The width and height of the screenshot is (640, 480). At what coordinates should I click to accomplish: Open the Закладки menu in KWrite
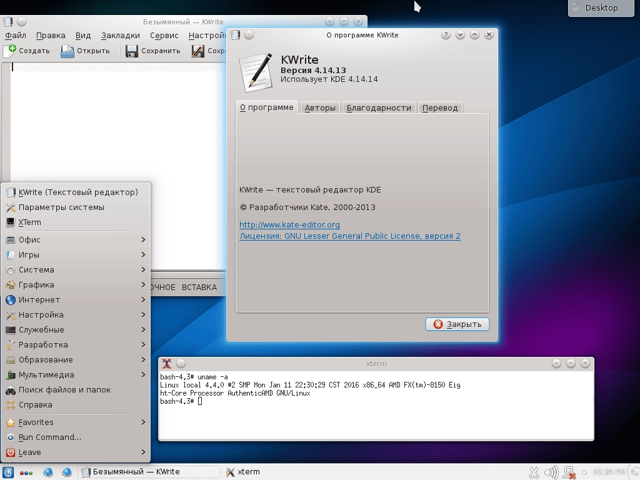(x=121, y=36)
